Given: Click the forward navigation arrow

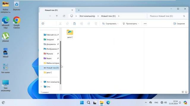Looking at the screenshot, I should click(x=50, y=16).
